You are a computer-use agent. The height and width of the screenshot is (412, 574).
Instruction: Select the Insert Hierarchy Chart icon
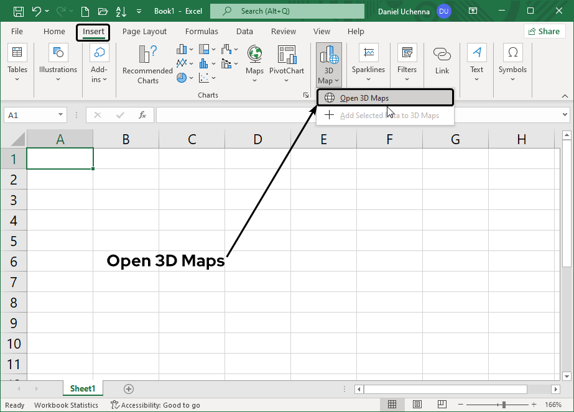pyautogui.click(x=203, y=49)
